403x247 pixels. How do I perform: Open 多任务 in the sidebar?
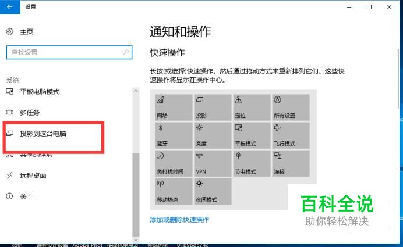coord(30,112)
